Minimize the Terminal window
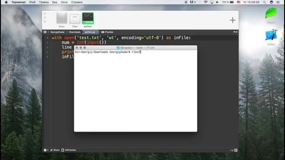The image size is (285, 160). 81,48
